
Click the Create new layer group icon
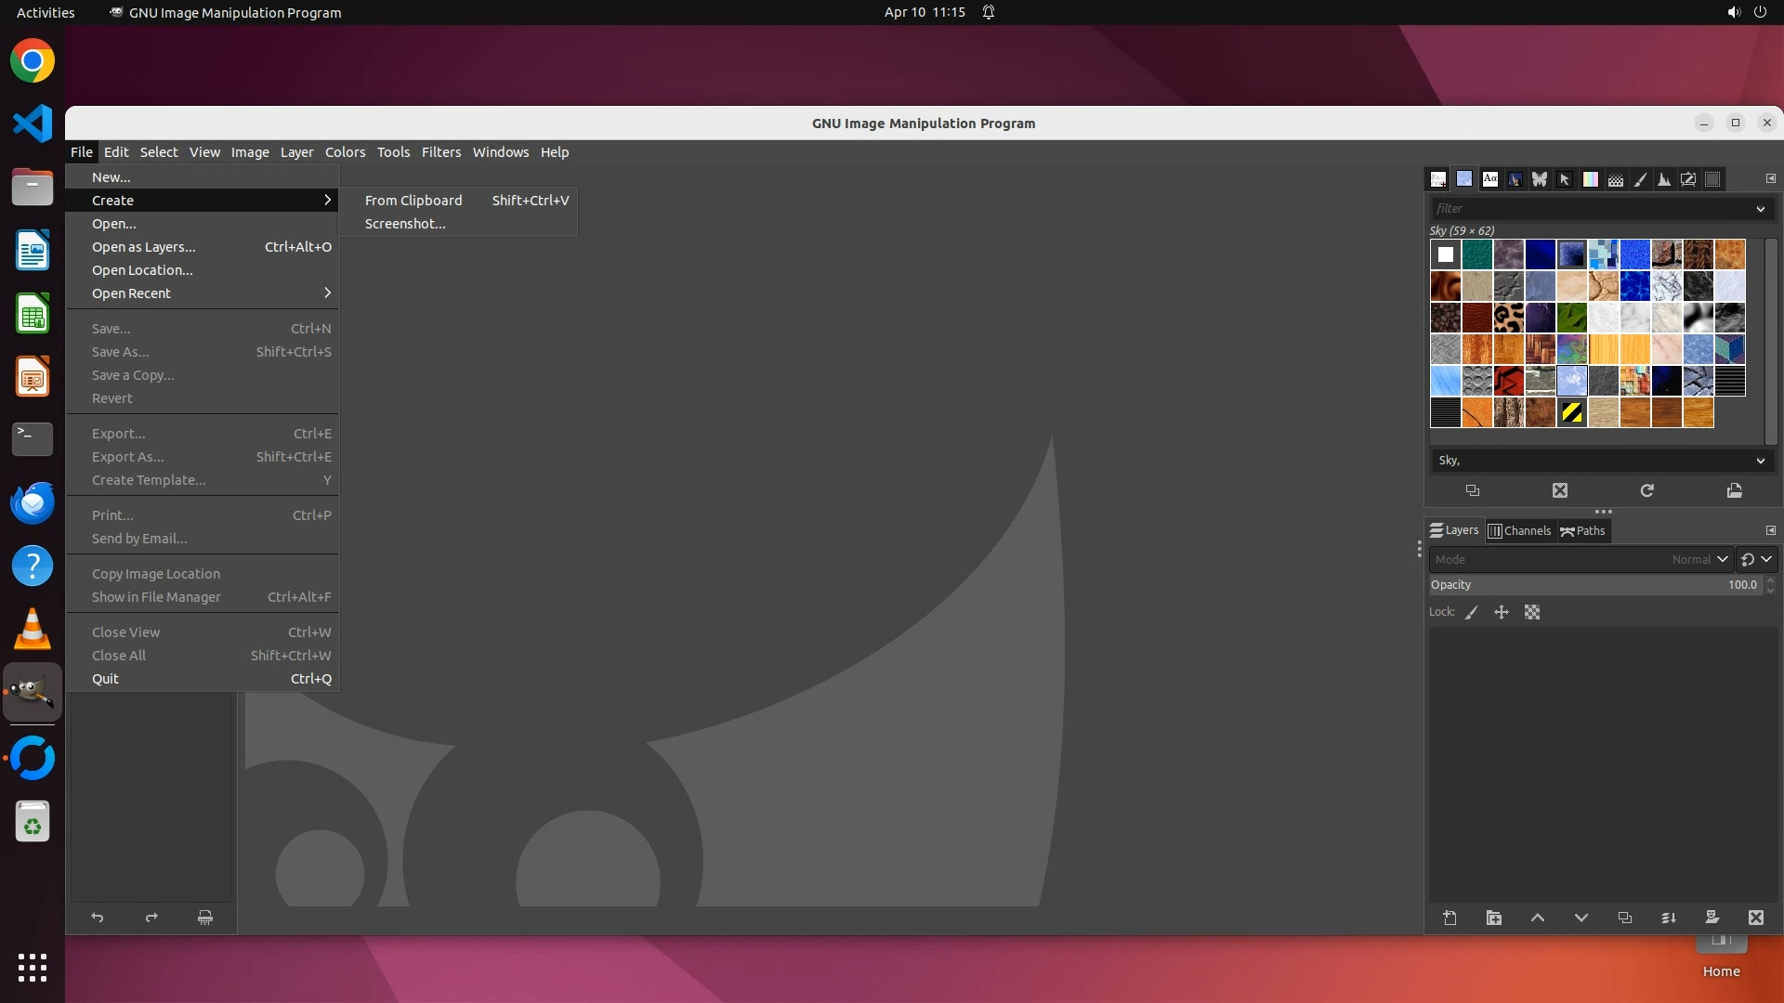point(1493,918)
